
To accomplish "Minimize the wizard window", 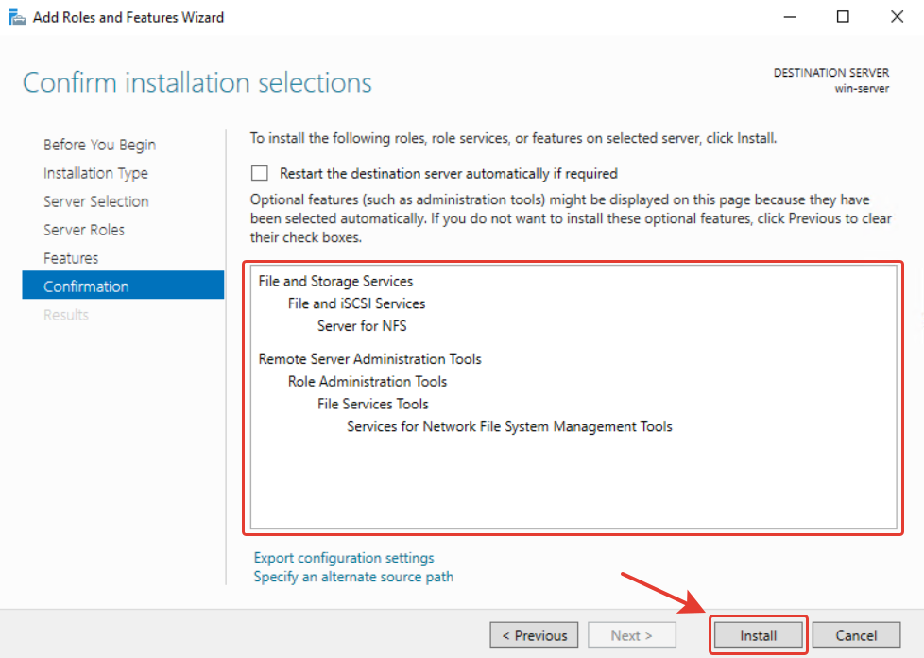I will point(790,17).
